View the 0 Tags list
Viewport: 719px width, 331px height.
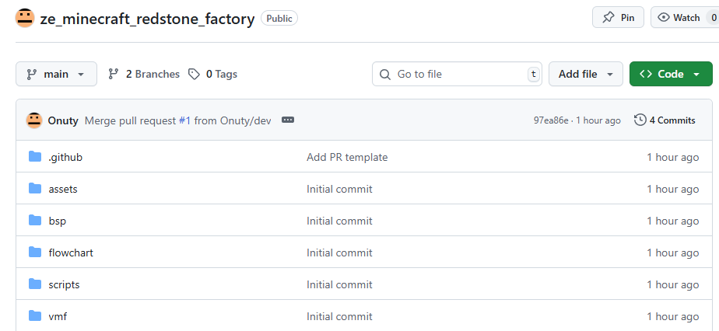click(212, 75)
